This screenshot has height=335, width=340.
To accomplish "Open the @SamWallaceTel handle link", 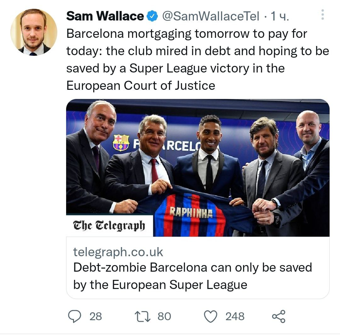I will pos(211,16).
